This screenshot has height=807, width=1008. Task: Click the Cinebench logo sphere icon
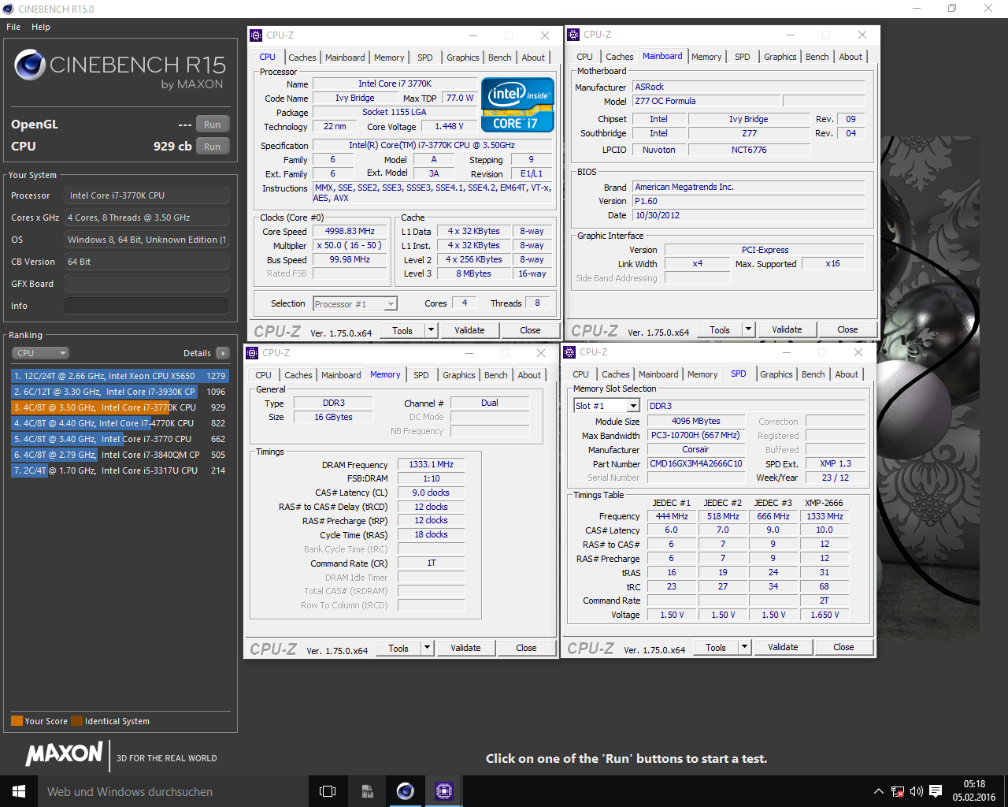(x=30, y=65)
